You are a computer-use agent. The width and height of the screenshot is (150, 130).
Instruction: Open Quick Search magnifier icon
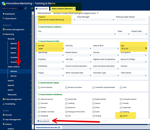tap(4, 18)
